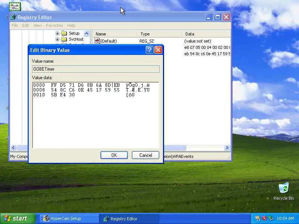Open the View menu in Registry Editor
The width and height of the screenshot is (299, 224).
[37, 25]
